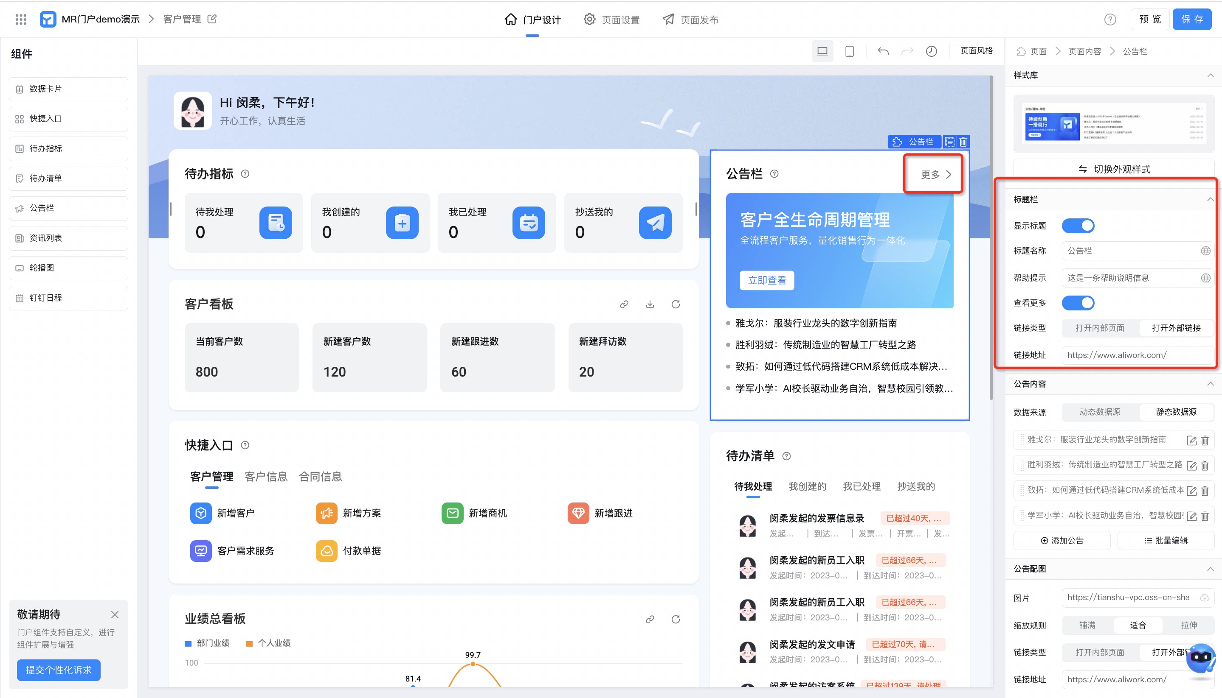Switch to the 页面设置 tab
Screen dimensions: 1222x698
click(612, 20)
